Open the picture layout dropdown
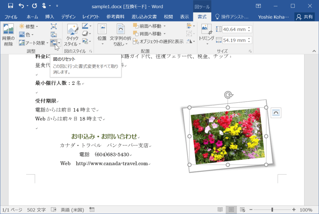 [x=87, y=41]
